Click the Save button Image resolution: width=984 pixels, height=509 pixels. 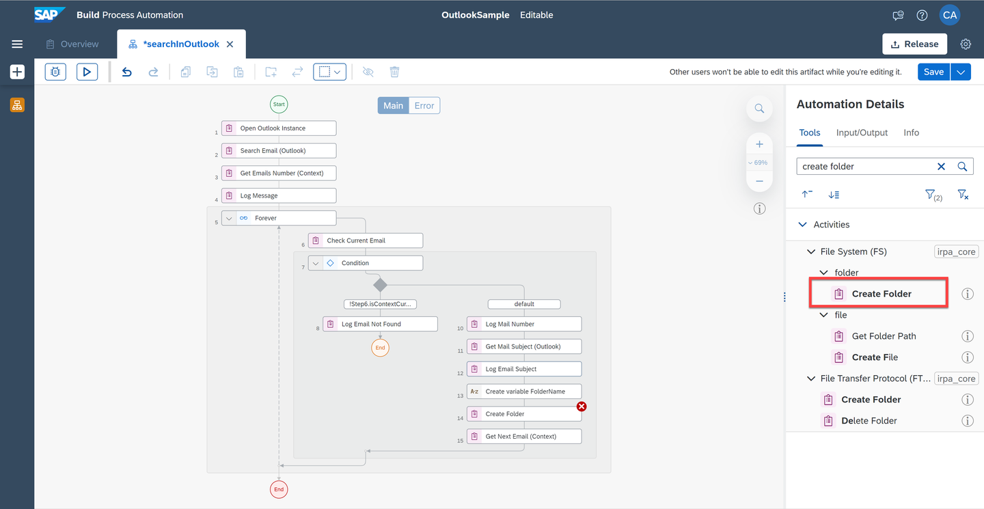coord(933,72)
